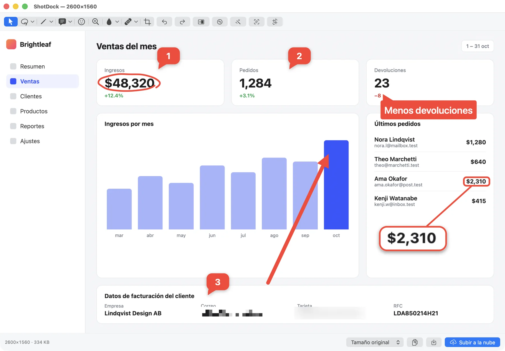The image size is (505, 351).
Task: Expand the blur droplet tool options
Action: [x=117, y=22]
